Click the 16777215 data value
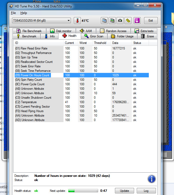This screenshot has height=195, width=174. point(119,48)
